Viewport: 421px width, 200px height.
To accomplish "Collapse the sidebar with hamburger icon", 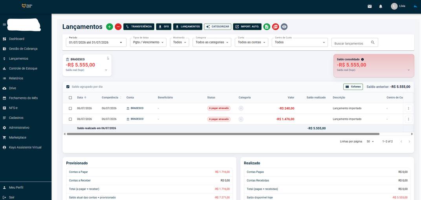I will 4,25.
